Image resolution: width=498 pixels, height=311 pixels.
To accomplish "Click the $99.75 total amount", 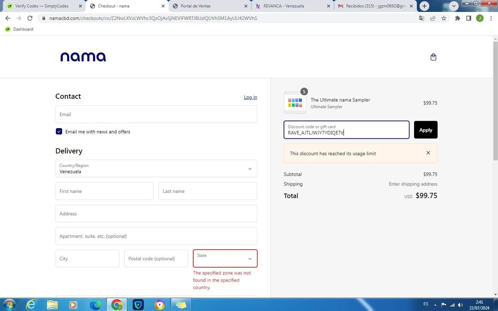I will click(x=426, y=195).
